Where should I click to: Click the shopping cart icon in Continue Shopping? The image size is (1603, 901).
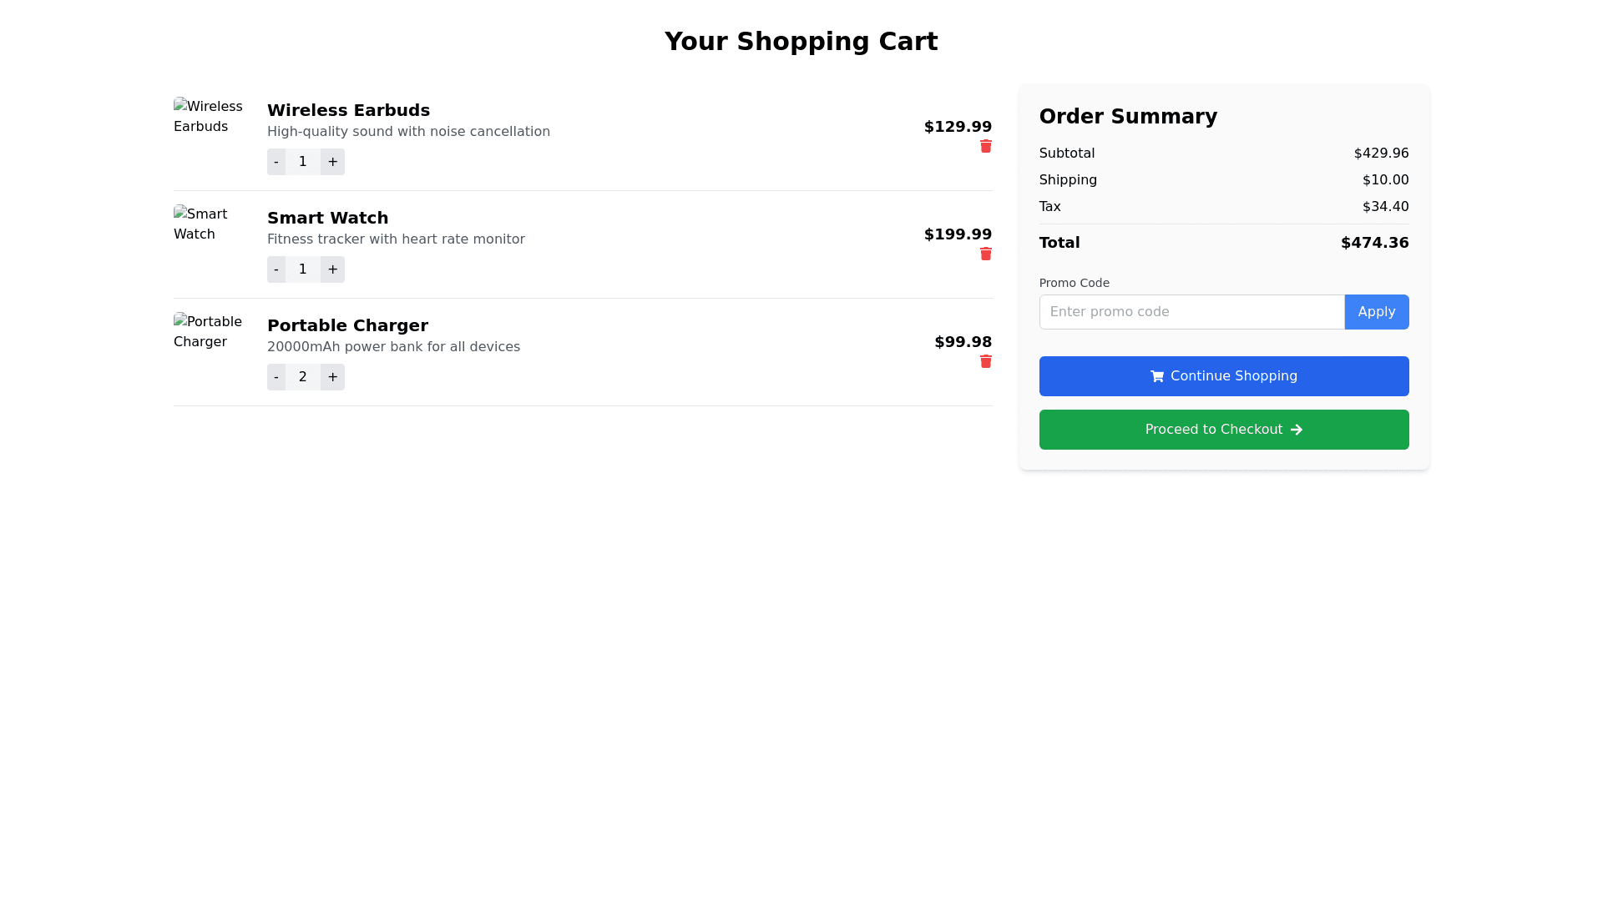(1157, 376)
